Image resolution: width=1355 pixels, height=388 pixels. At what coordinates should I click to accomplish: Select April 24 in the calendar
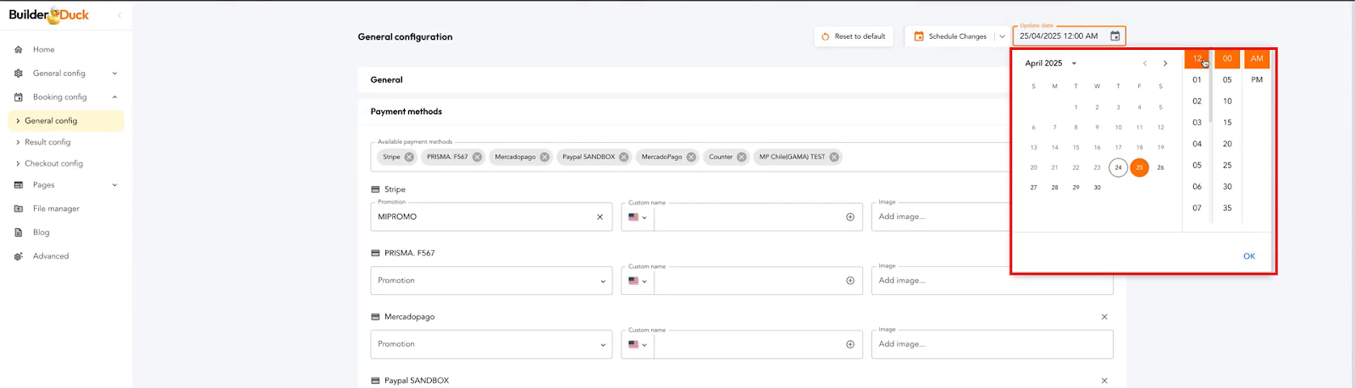click(1118, 167)
